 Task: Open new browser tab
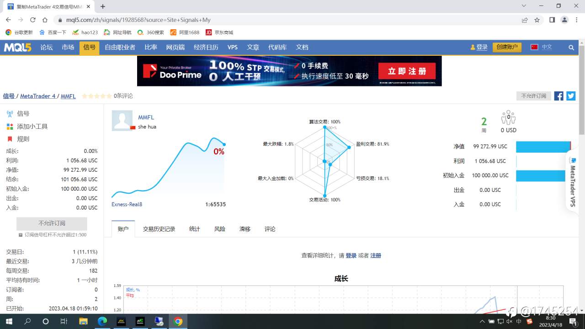point(103,6)
